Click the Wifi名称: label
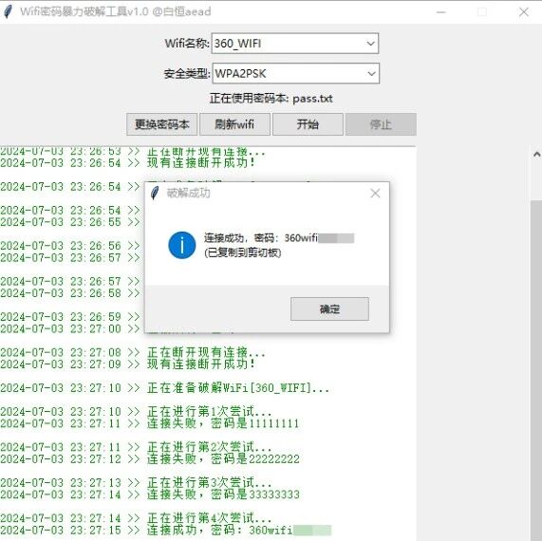The width and height of the screenshot is (542, 541). 187,44
